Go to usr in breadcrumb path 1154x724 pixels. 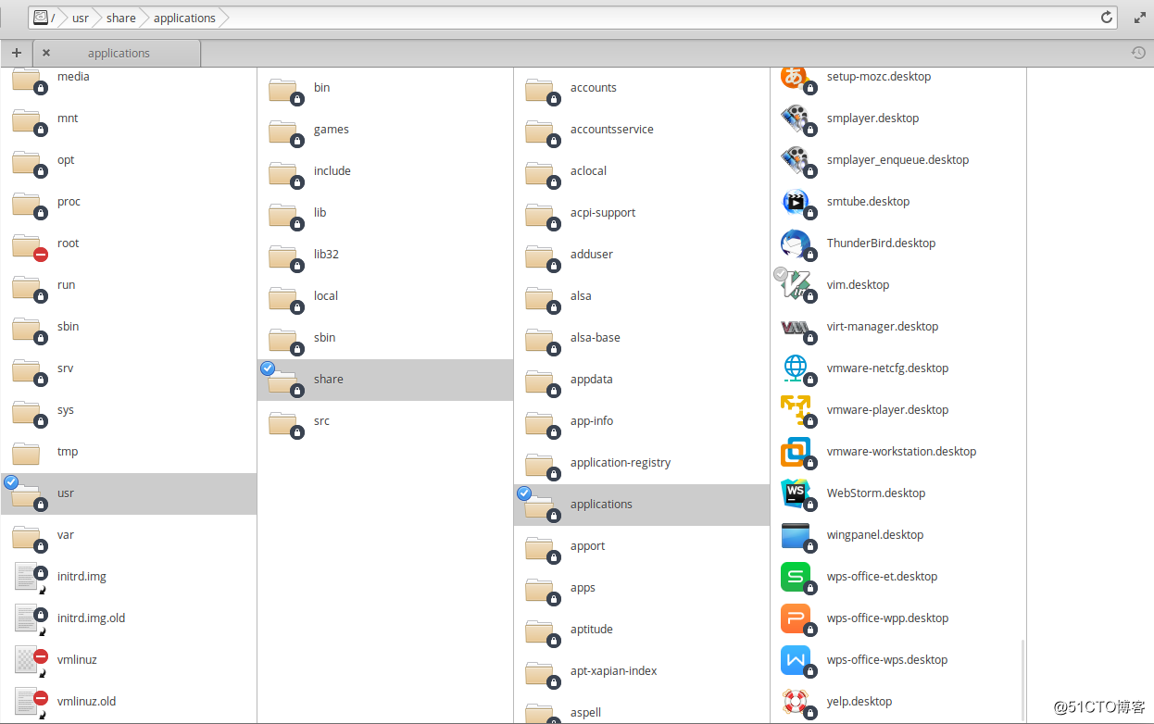81,18
